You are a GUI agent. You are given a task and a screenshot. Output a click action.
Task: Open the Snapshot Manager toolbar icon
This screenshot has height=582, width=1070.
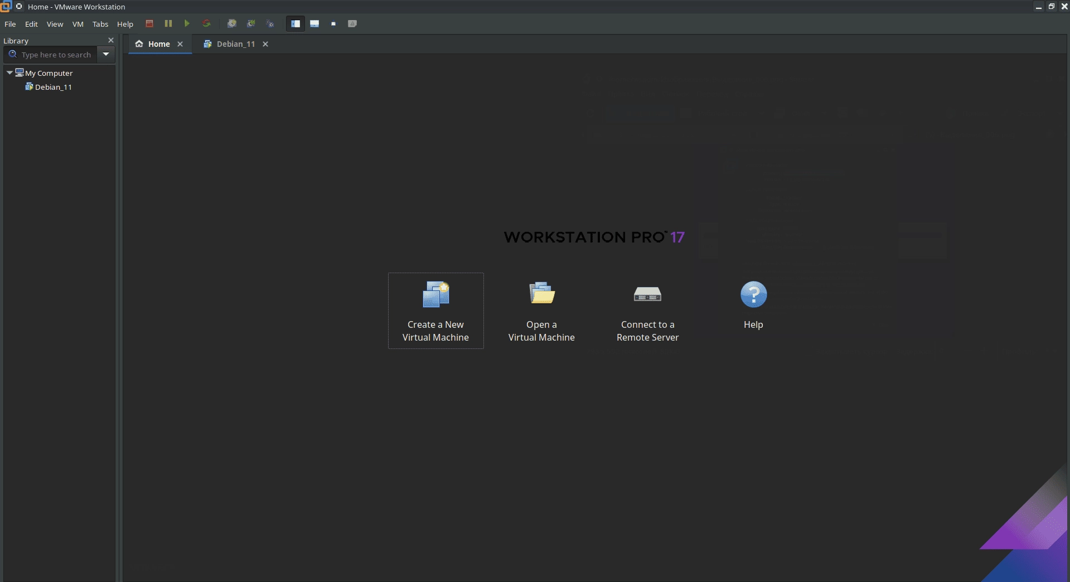270,23
